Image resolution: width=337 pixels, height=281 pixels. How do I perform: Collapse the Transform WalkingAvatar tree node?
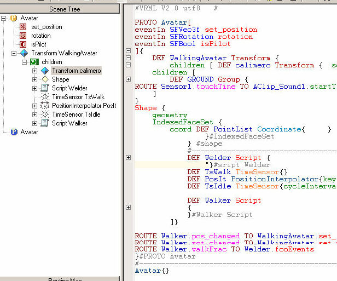[x=14, y=53]
